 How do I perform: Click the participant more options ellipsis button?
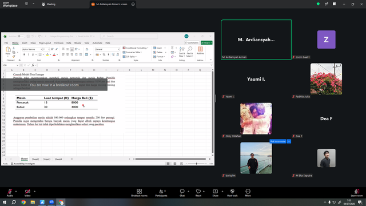[x=289, y=141]
